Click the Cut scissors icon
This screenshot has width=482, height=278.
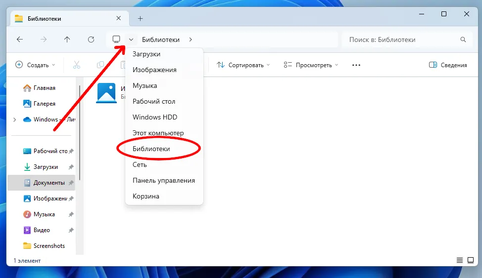pos(77,65)
